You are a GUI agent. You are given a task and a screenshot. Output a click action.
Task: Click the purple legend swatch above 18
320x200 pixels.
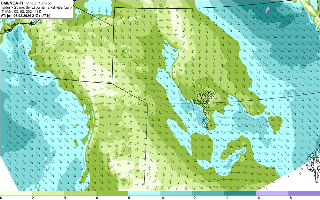point(304,193)
